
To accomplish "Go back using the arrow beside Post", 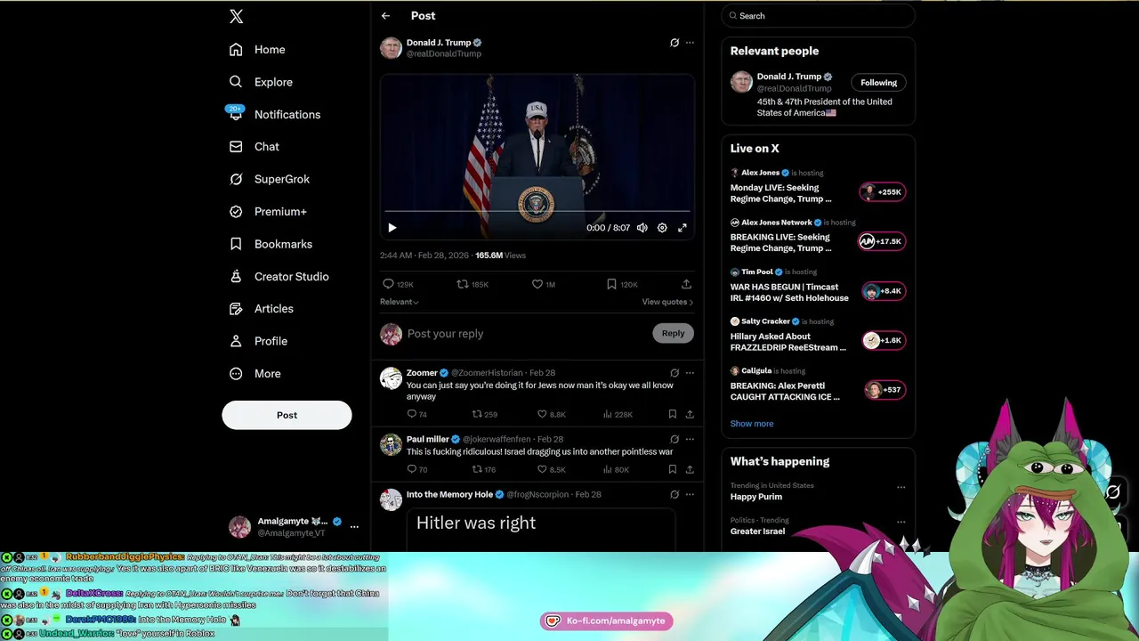I will (x=385, y=16).
